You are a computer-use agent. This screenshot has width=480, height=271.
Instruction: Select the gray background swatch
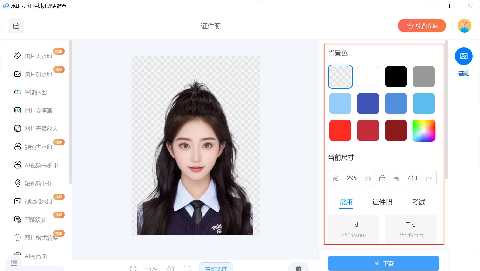(424, 77)
